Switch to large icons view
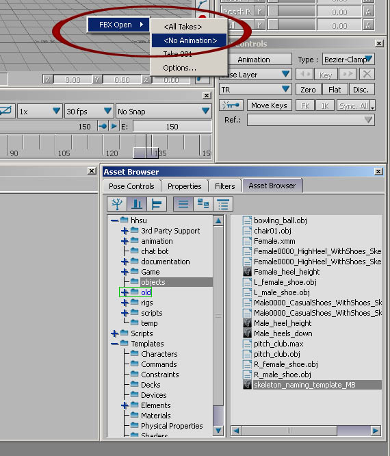The height and width of the screenshot is (456, 390). (x=203, y=204)
